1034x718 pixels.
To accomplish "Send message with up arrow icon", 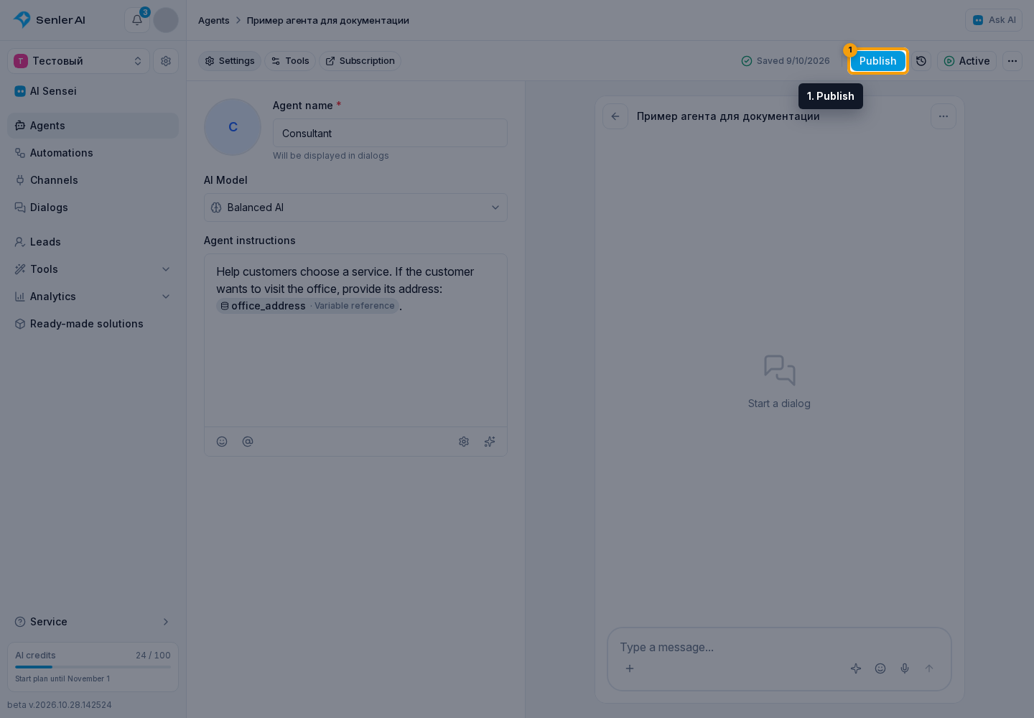I will (929, 668).
